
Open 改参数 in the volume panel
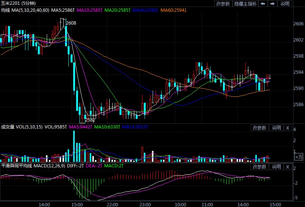[x=260, y=128]
